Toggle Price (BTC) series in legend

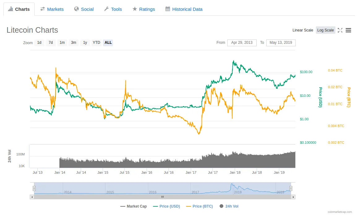[199, 206]
